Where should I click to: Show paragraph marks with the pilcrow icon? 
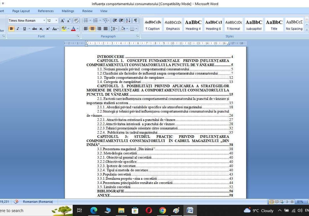click(136, 21)
